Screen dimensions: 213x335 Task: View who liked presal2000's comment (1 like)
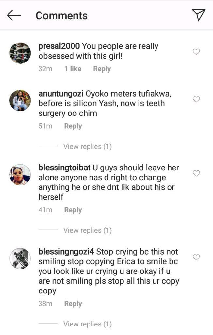click(x=73, y=69)
